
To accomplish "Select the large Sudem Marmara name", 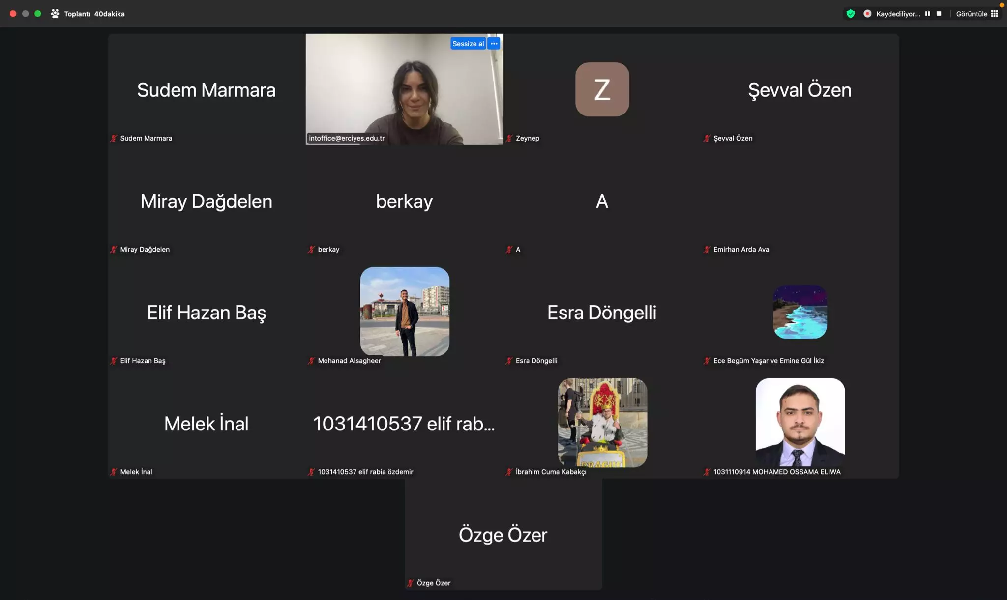I will click(206, 90).
